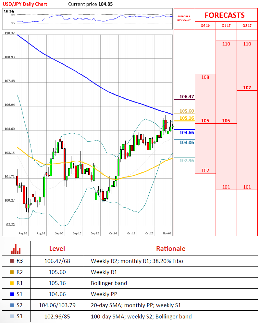Click the Q4 16 forecast column header
The height and width of the screenshot is (323, 259).
pos(205,26)
